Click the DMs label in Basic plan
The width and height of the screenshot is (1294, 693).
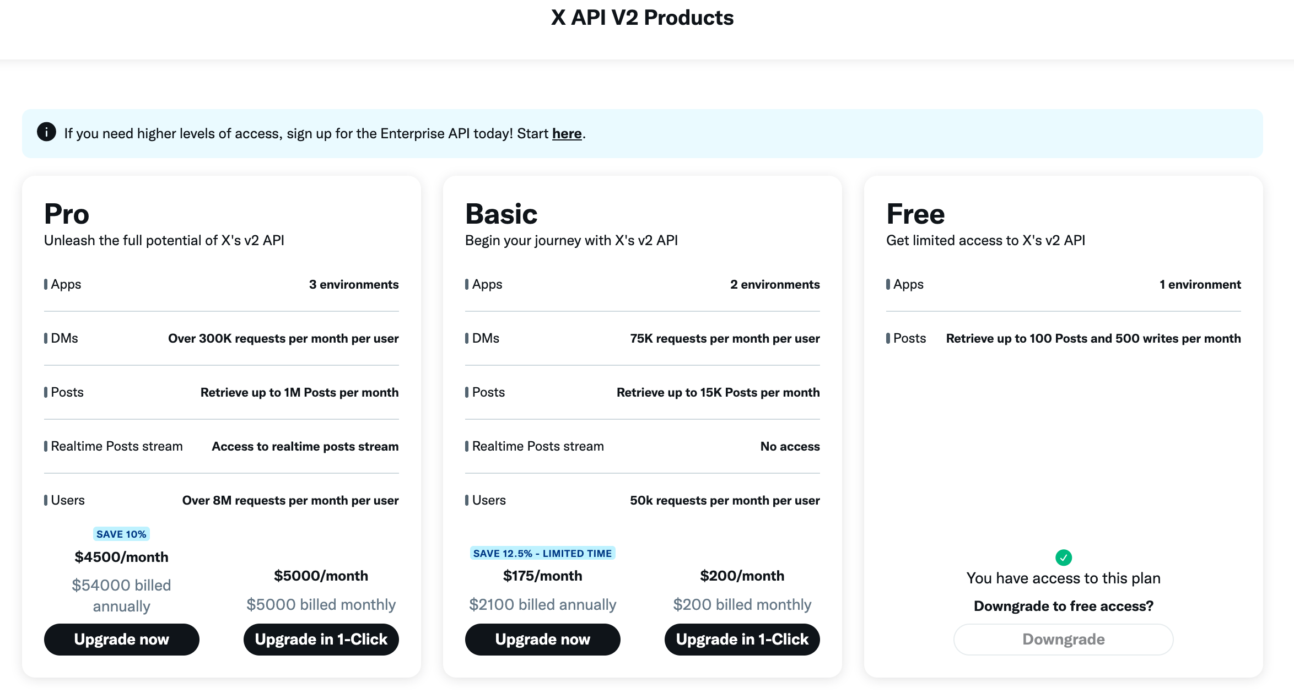point(485,338)
